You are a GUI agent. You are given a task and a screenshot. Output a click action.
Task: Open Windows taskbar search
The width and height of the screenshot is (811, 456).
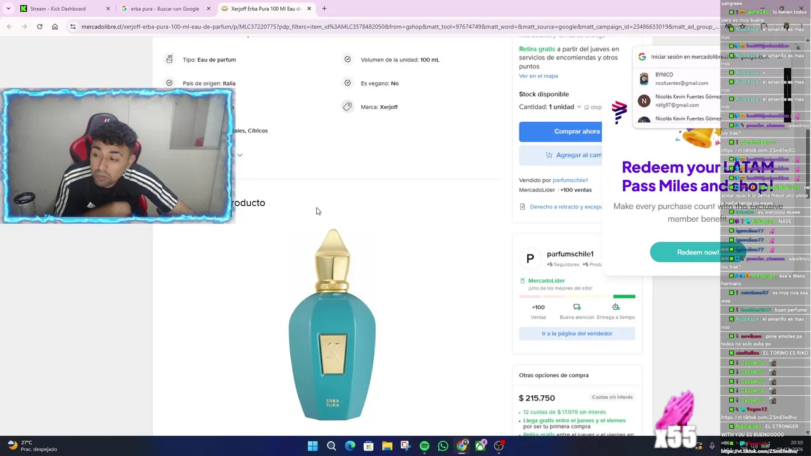coord(331,446)
